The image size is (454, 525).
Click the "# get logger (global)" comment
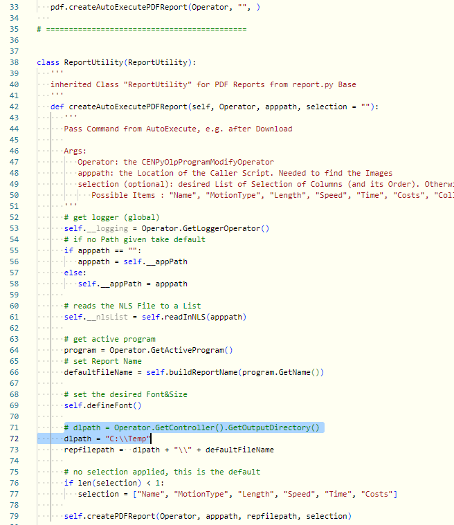click(x=111, y=217)
